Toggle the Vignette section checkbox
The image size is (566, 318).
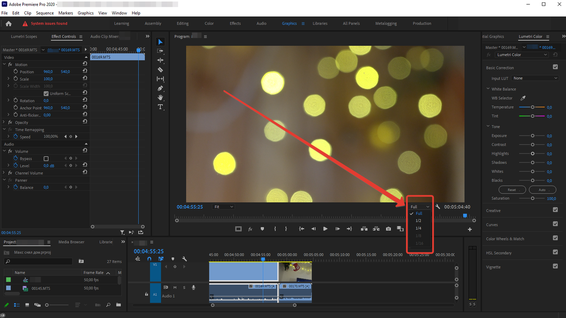[555, 266]
